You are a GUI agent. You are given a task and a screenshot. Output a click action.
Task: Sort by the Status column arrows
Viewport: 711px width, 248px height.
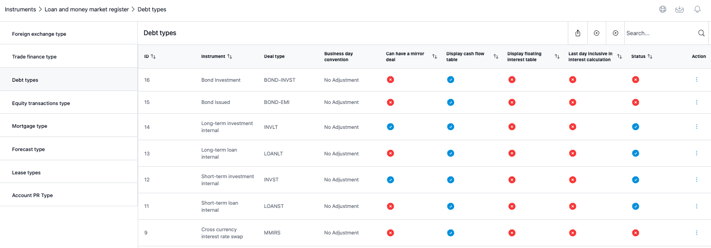tap(650, 56)
